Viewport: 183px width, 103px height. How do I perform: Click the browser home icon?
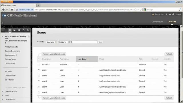pyautogui.click(x=12, y=10)
